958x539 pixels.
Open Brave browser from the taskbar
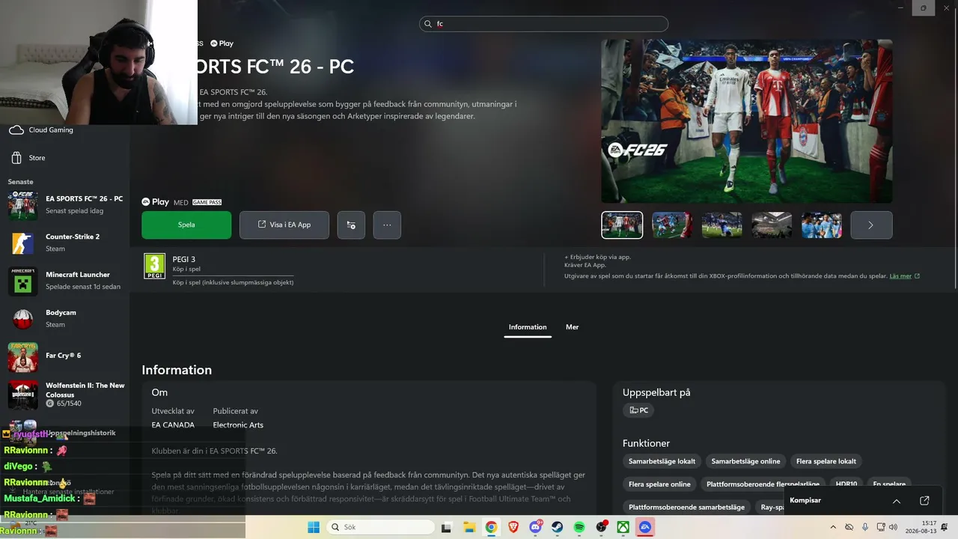click(513, 527)
